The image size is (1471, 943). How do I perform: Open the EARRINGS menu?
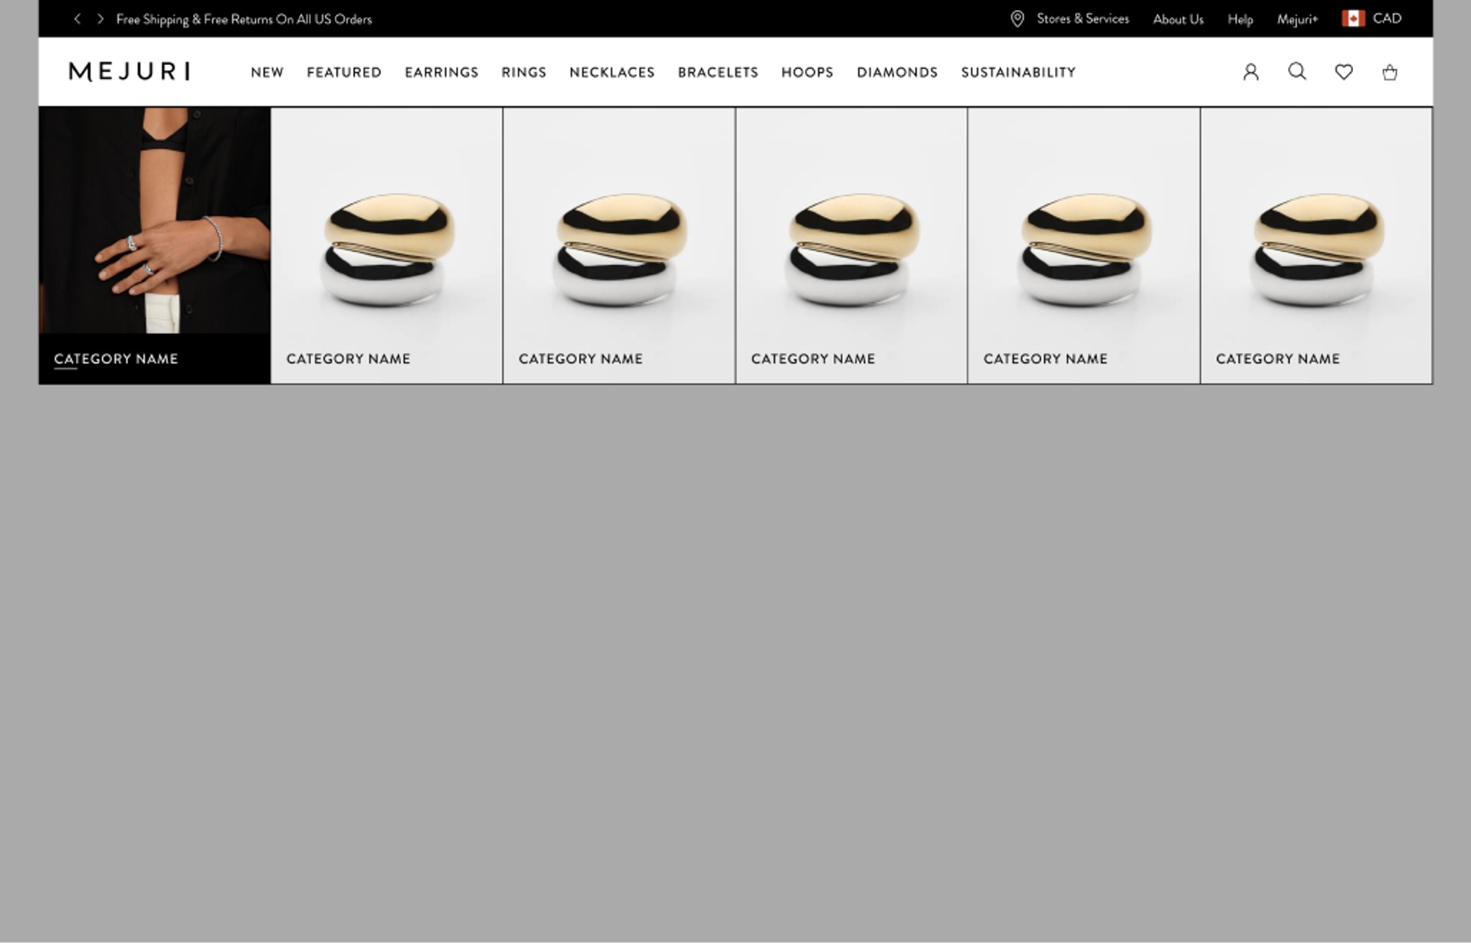click(x=441, y=72)
